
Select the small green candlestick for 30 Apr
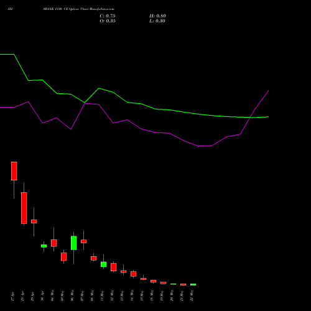(44, 246)
